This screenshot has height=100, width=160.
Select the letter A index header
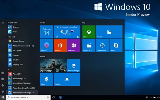click(x=8, y=69)
